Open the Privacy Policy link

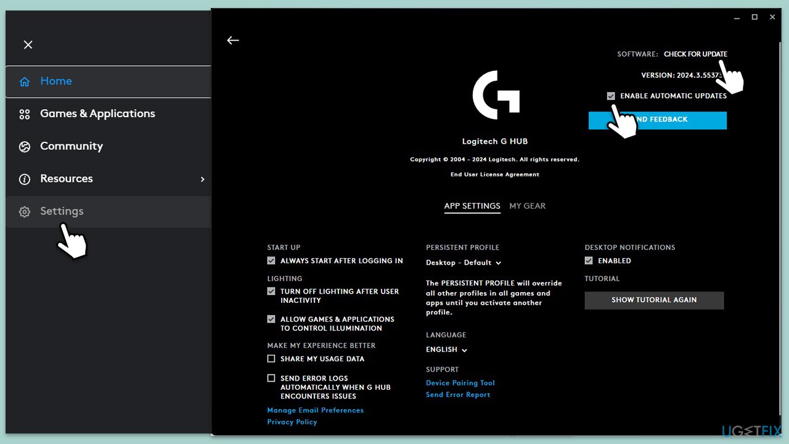292,422
